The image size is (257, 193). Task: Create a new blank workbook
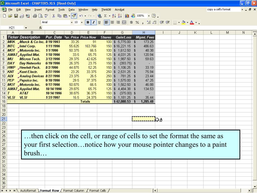pos(5,16)
